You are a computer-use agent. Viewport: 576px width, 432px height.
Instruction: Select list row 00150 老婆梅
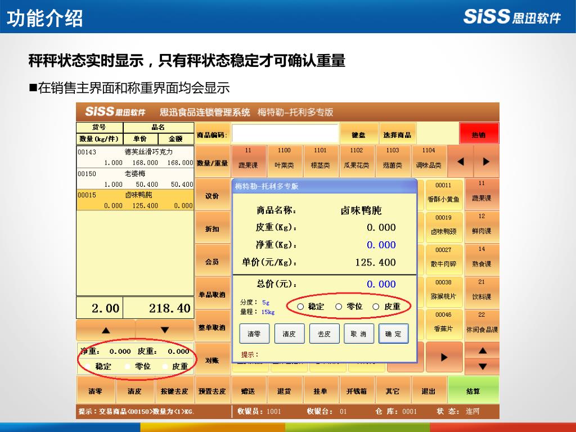135,178
